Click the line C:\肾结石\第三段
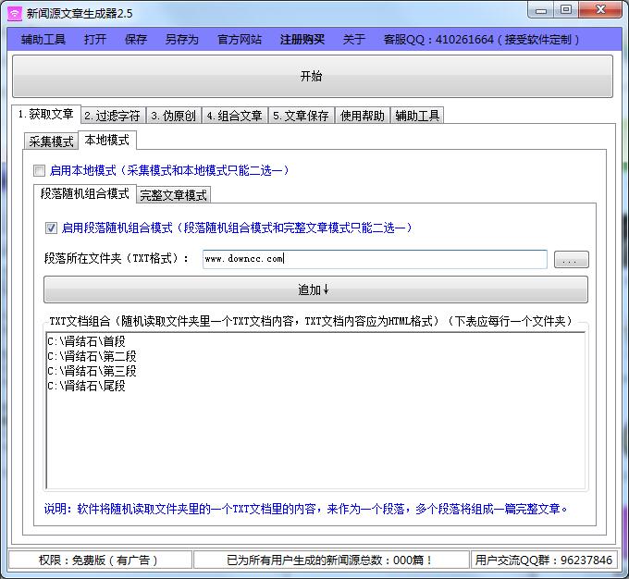Image resolution: width=629 pixels, height=579 pixels. pos(92,371)
